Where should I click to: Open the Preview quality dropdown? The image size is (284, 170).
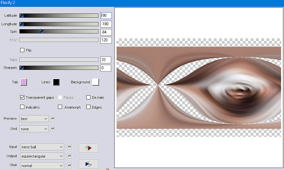click(34, 119)
